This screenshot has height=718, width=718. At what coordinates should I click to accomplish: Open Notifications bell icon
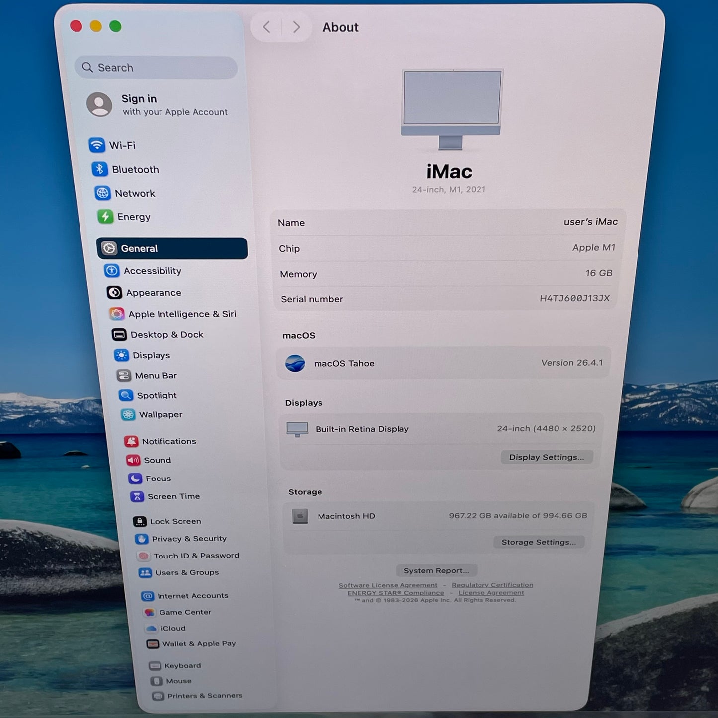131,441
